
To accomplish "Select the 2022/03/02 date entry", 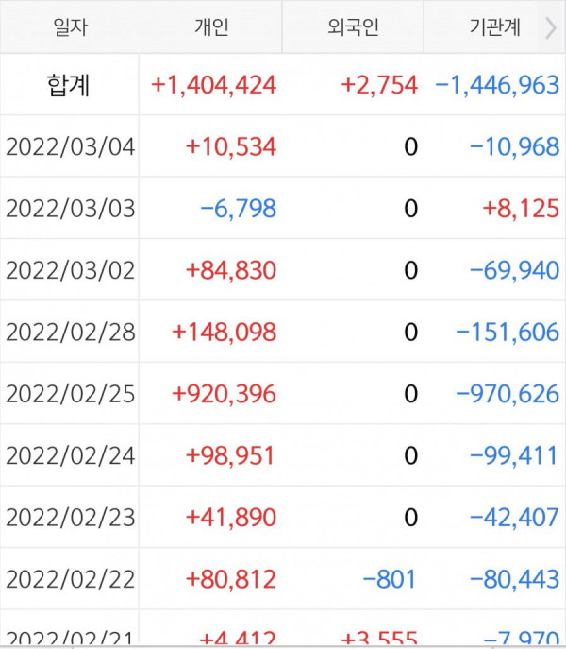I will point(70,271).
